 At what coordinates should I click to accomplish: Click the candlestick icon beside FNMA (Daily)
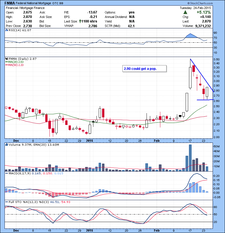6,59
